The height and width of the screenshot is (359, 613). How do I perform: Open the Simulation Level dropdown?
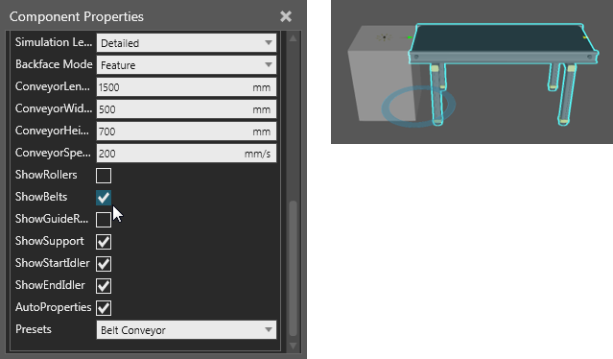tap(186, 42)
